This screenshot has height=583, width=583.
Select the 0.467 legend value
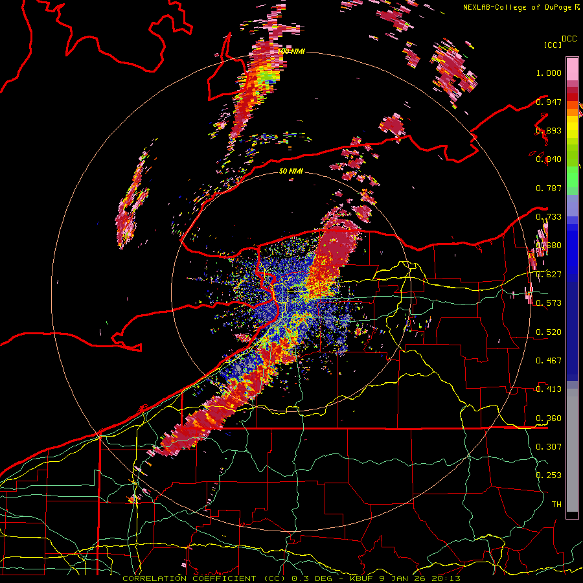point(549,361)
